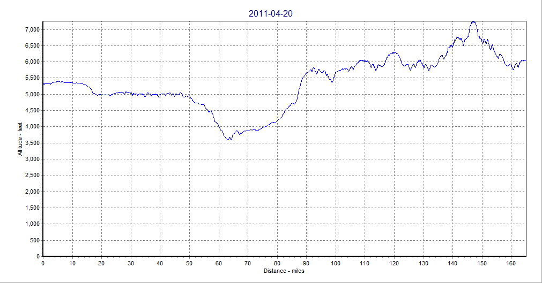Click the altitude line's sharp dip near mile 99
Image resolution: width=542 pixels, height=283 pixels.
332,82
